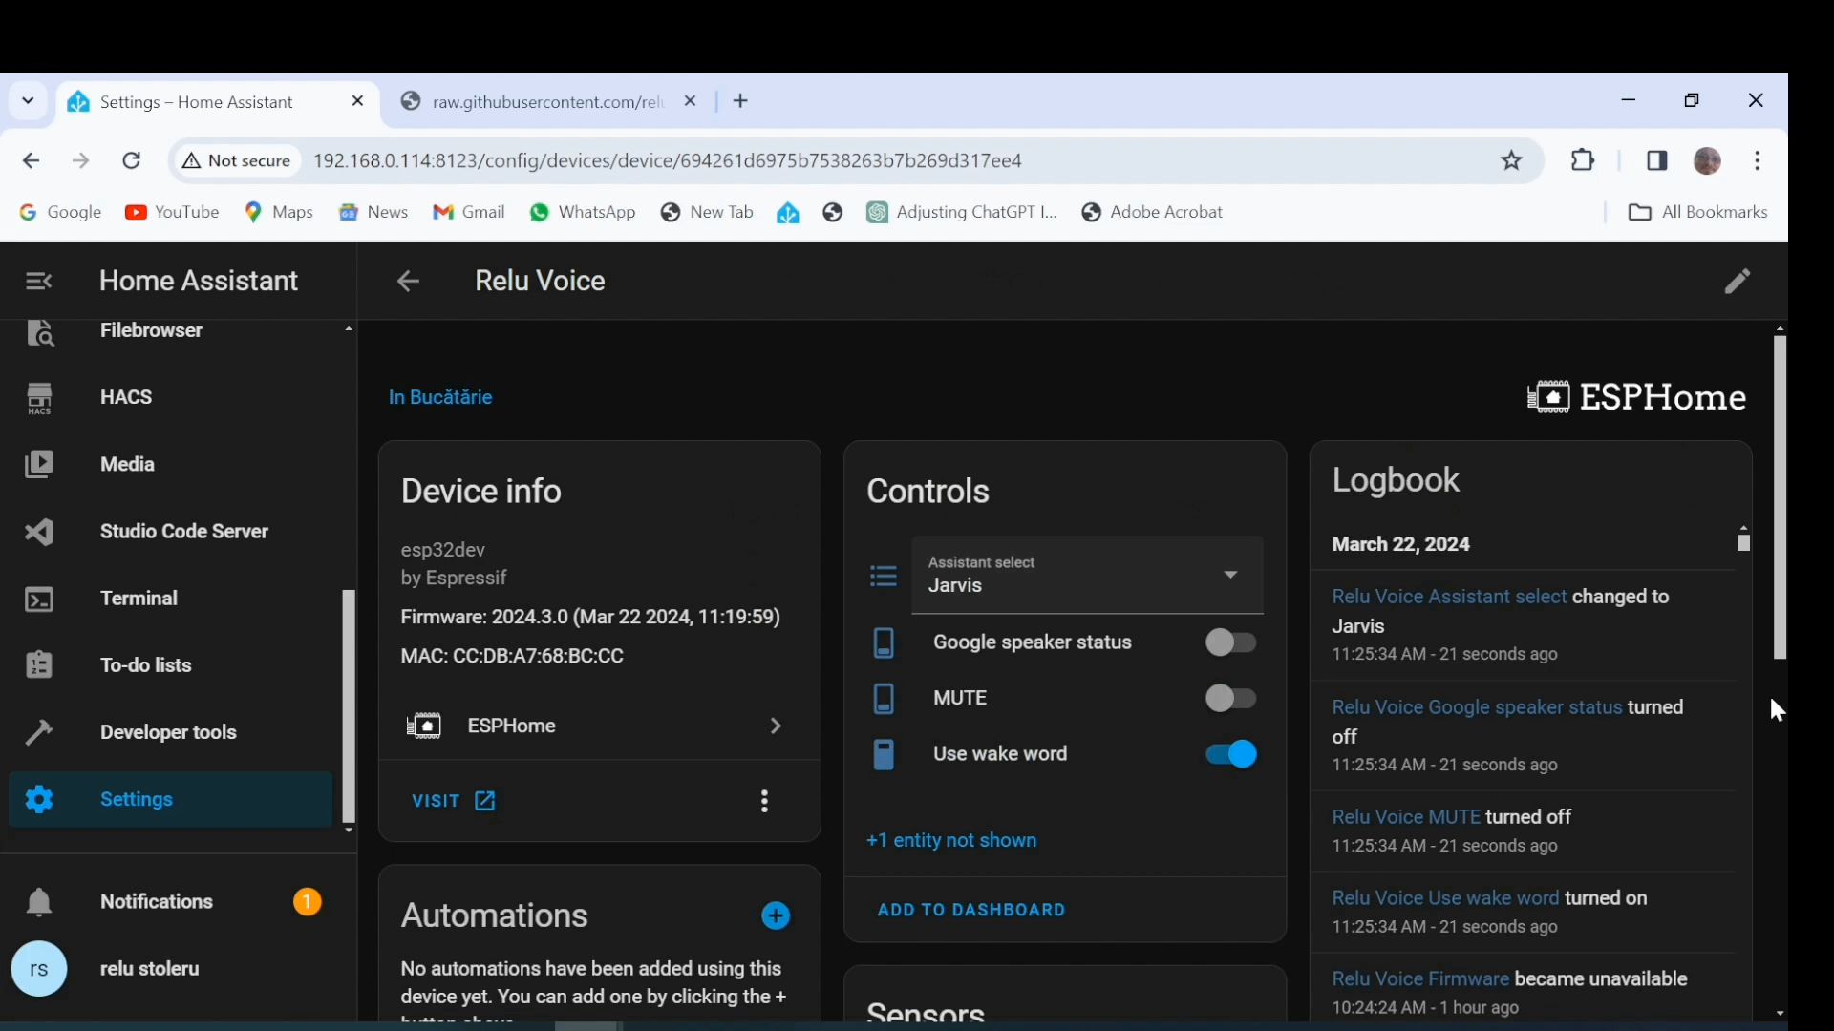Click the MUTE entity device icon
1834x1031 pixels.
point(884,698)
